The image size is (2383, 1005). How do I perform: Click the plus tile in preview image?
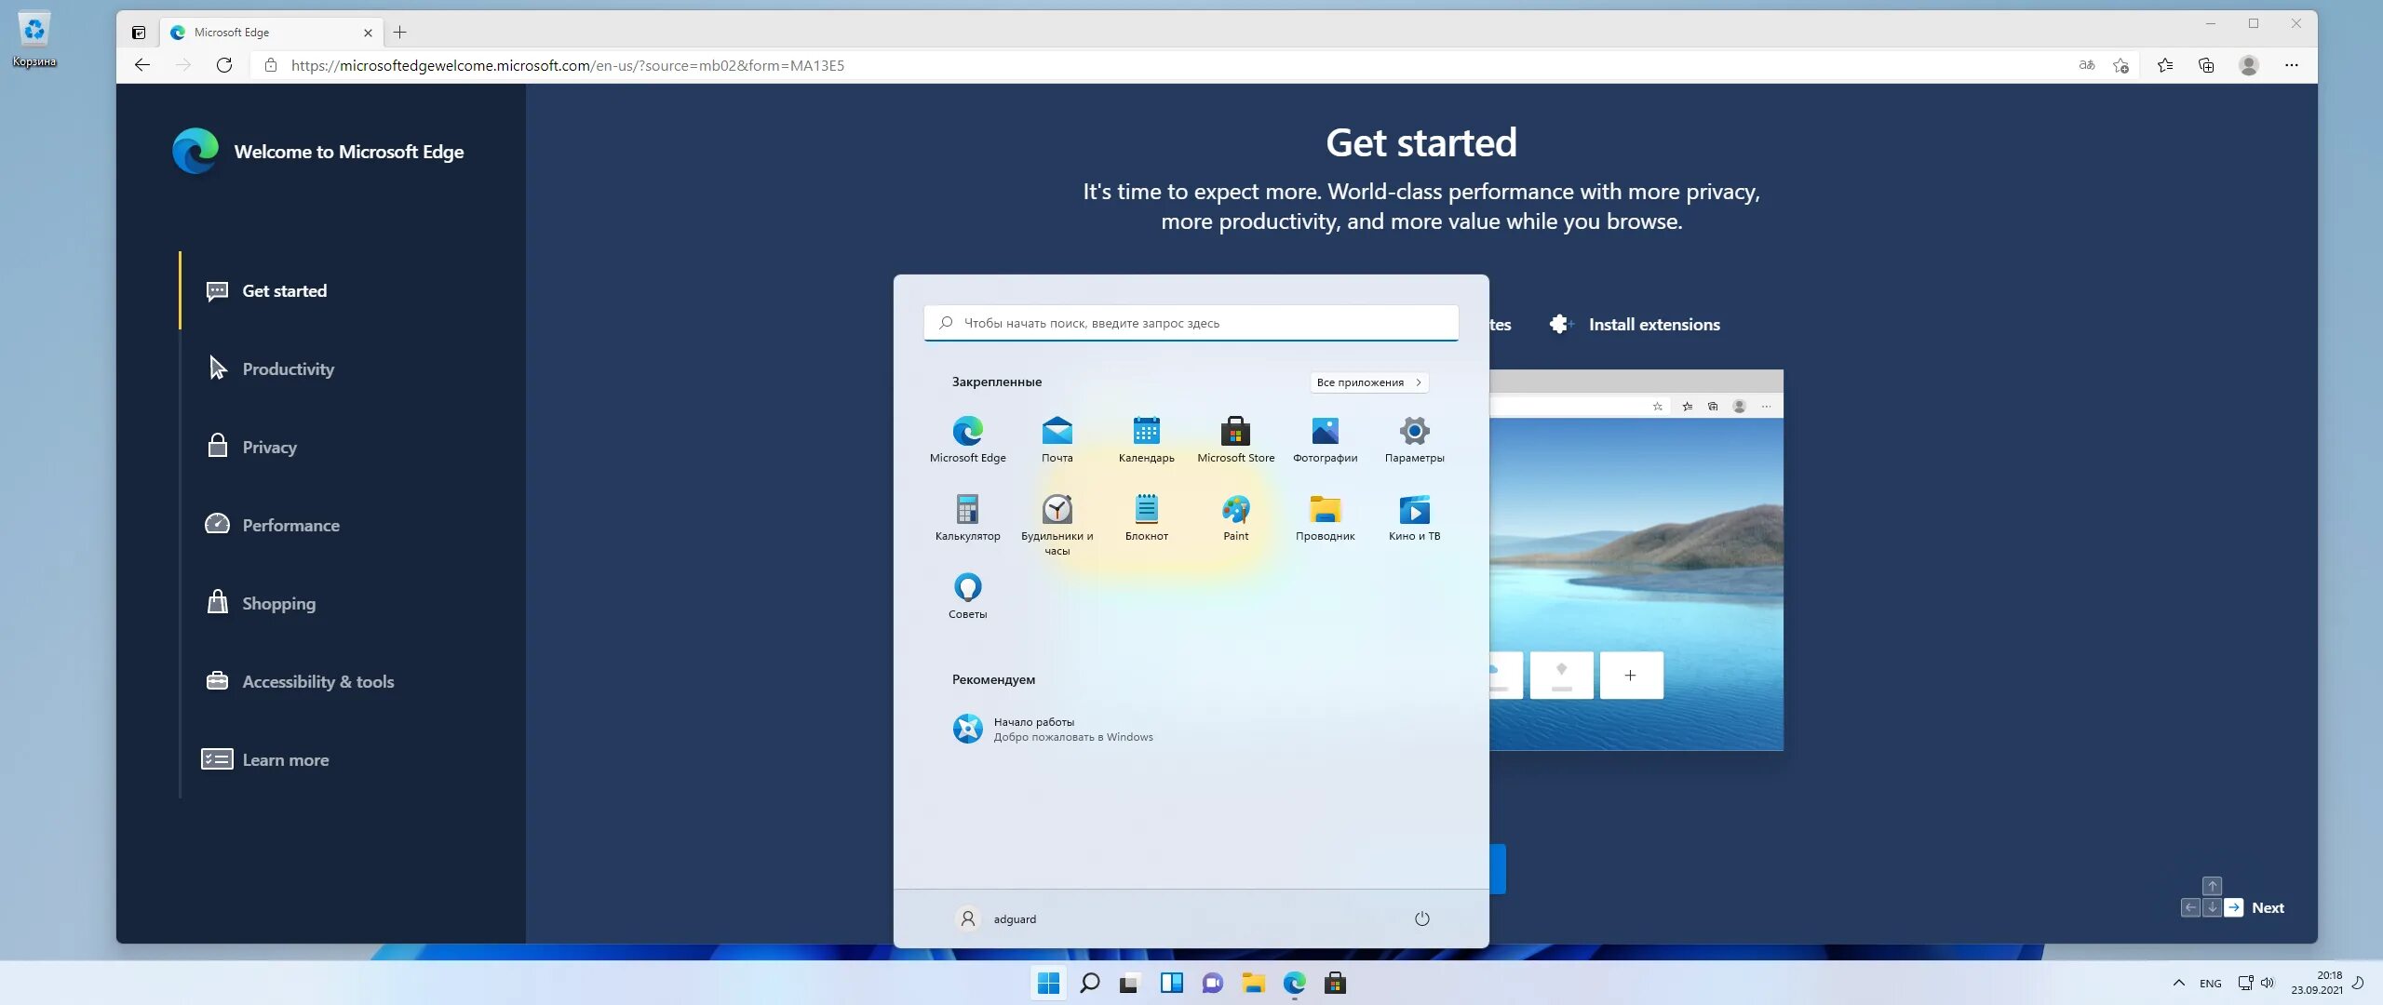pyautogui.click(x=1631, y=676)
